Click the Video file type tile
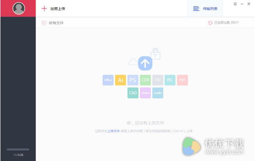The image size is (255, 161). [145, 93]
